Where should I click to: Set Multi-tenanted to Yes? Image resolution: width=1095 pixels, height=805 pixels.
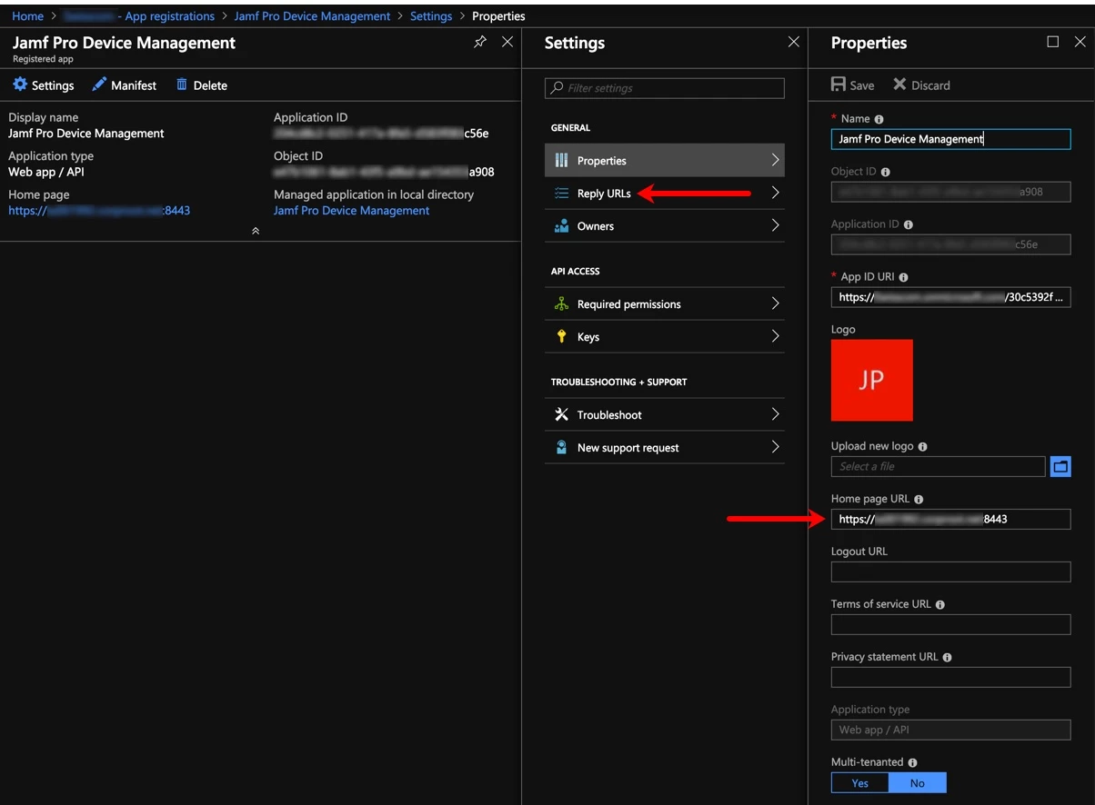(859, 782)
